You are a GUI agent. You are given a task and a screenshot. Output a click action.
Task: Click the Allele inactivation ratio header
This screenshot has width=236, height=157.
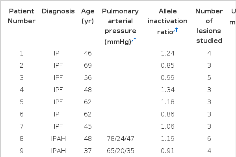[167, 21]
